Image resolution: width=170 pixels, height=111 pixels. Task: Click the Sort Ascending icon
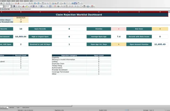45,3
